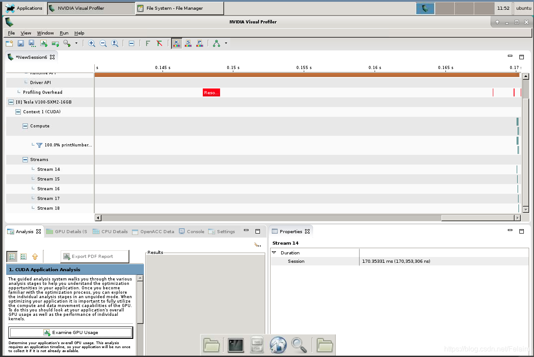The height and width of the screenshot is (357, 534).
Task: Zoom out of the timeline
Action: coord(103,43)
